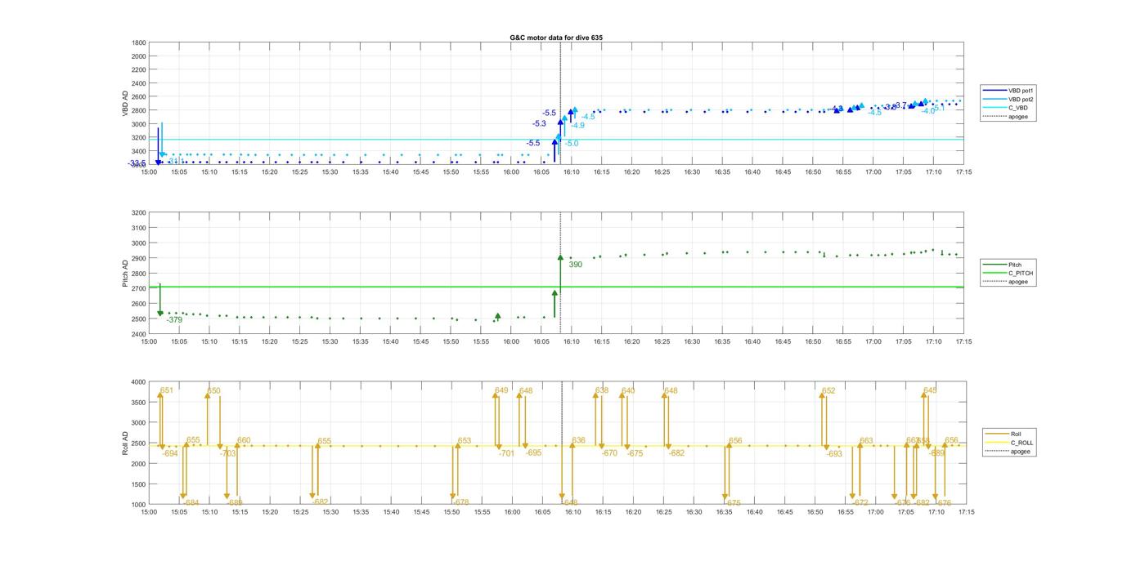Click the roll value label '650'
This screenshot has width=1145, height=566.
click(213, 391)
